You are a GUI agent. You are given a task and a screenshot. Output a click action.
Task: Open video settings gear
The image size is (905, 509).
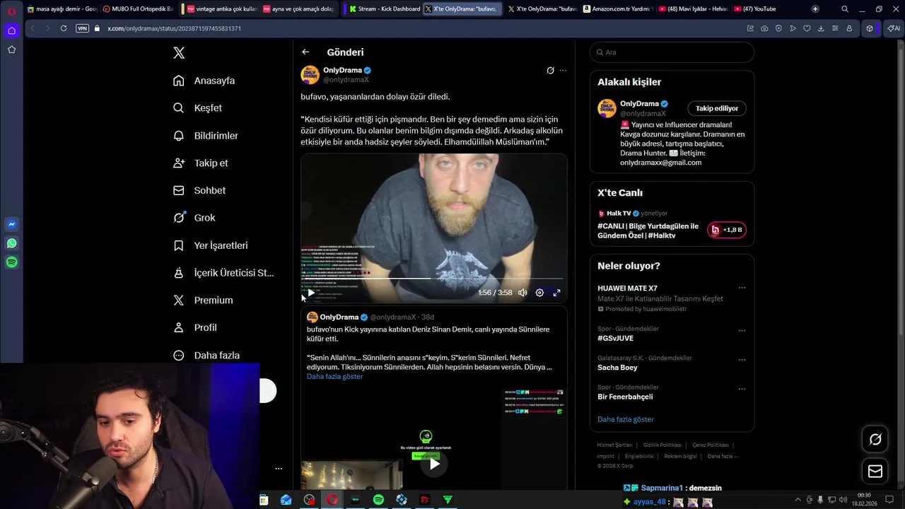tap(539, 293)
